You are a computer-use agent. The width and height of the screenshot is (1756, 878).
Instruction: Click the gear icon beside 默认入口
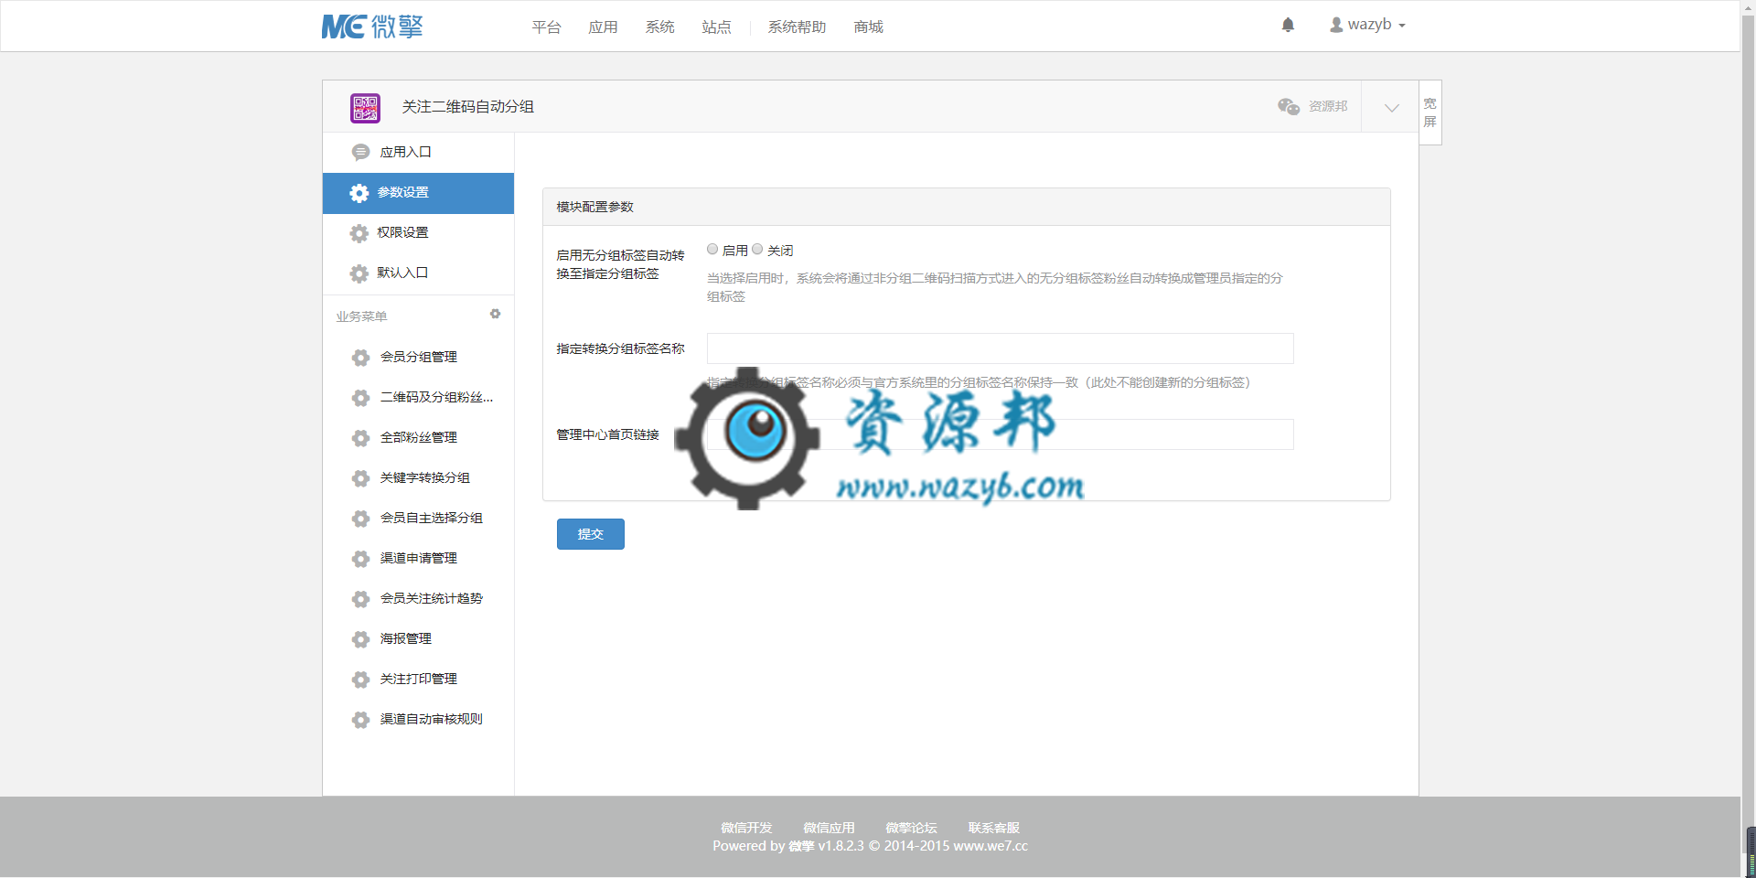coord(359,273)
